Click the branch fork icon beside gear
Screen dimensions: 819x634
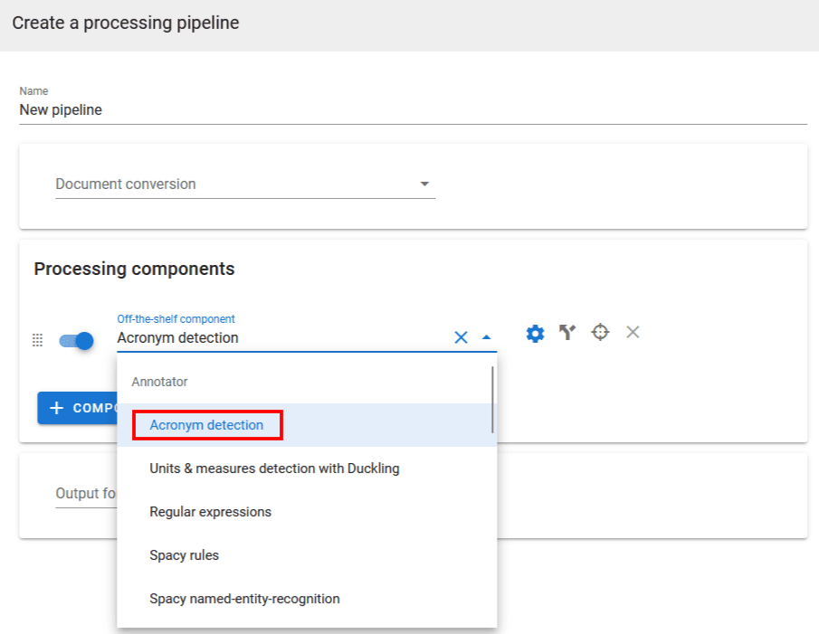pyautogui.click(x=567, y=333)
